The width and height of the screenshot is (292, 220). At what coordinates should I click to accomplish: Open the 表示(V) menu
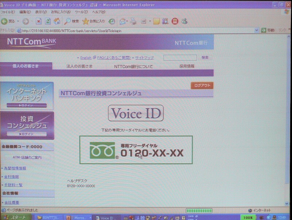point(41,12)
